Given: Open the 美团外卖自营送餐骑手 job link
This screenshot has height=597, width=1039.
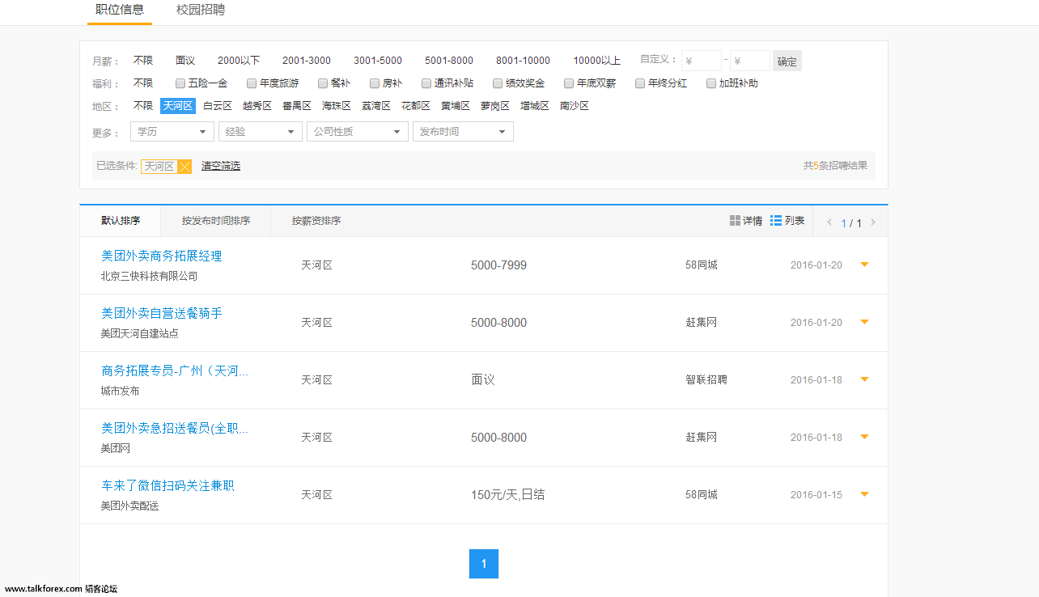Looking at the screenshot, I should click(162, 313).
